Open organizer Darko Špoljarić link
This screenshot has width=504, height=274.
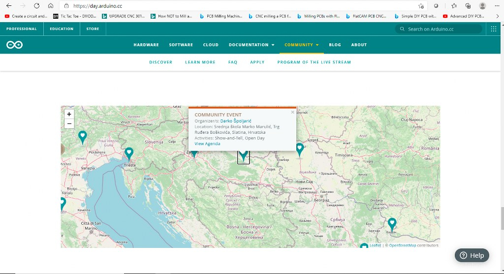(236, 121)
